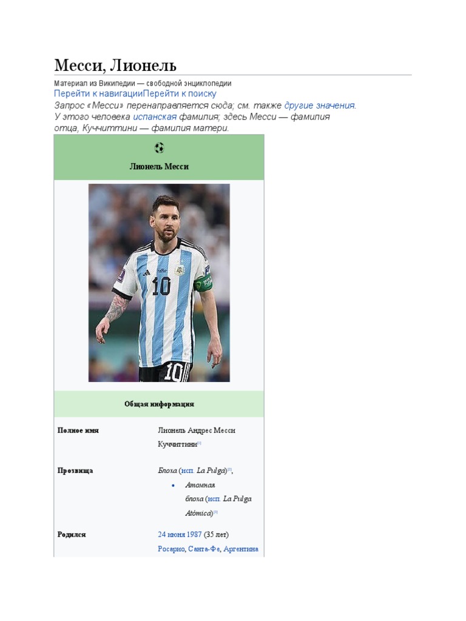This screenshot has height=621, width=466.
Task: Open the 'Санта-Фе' province link
Action: [204, 549]
